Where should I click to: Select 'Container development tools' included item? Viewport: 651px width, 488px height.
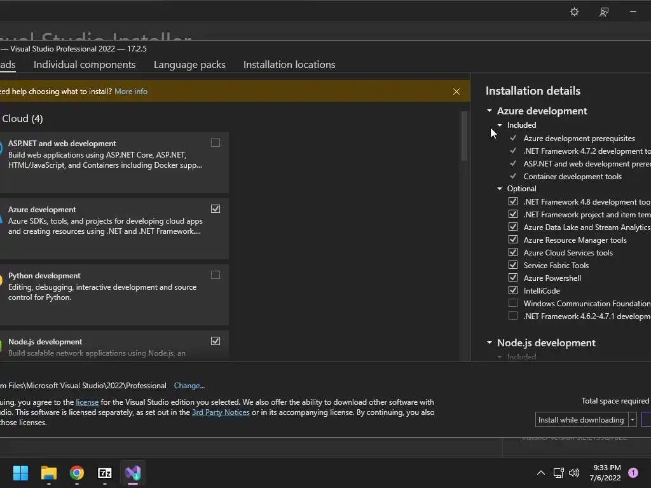(573, 177)
